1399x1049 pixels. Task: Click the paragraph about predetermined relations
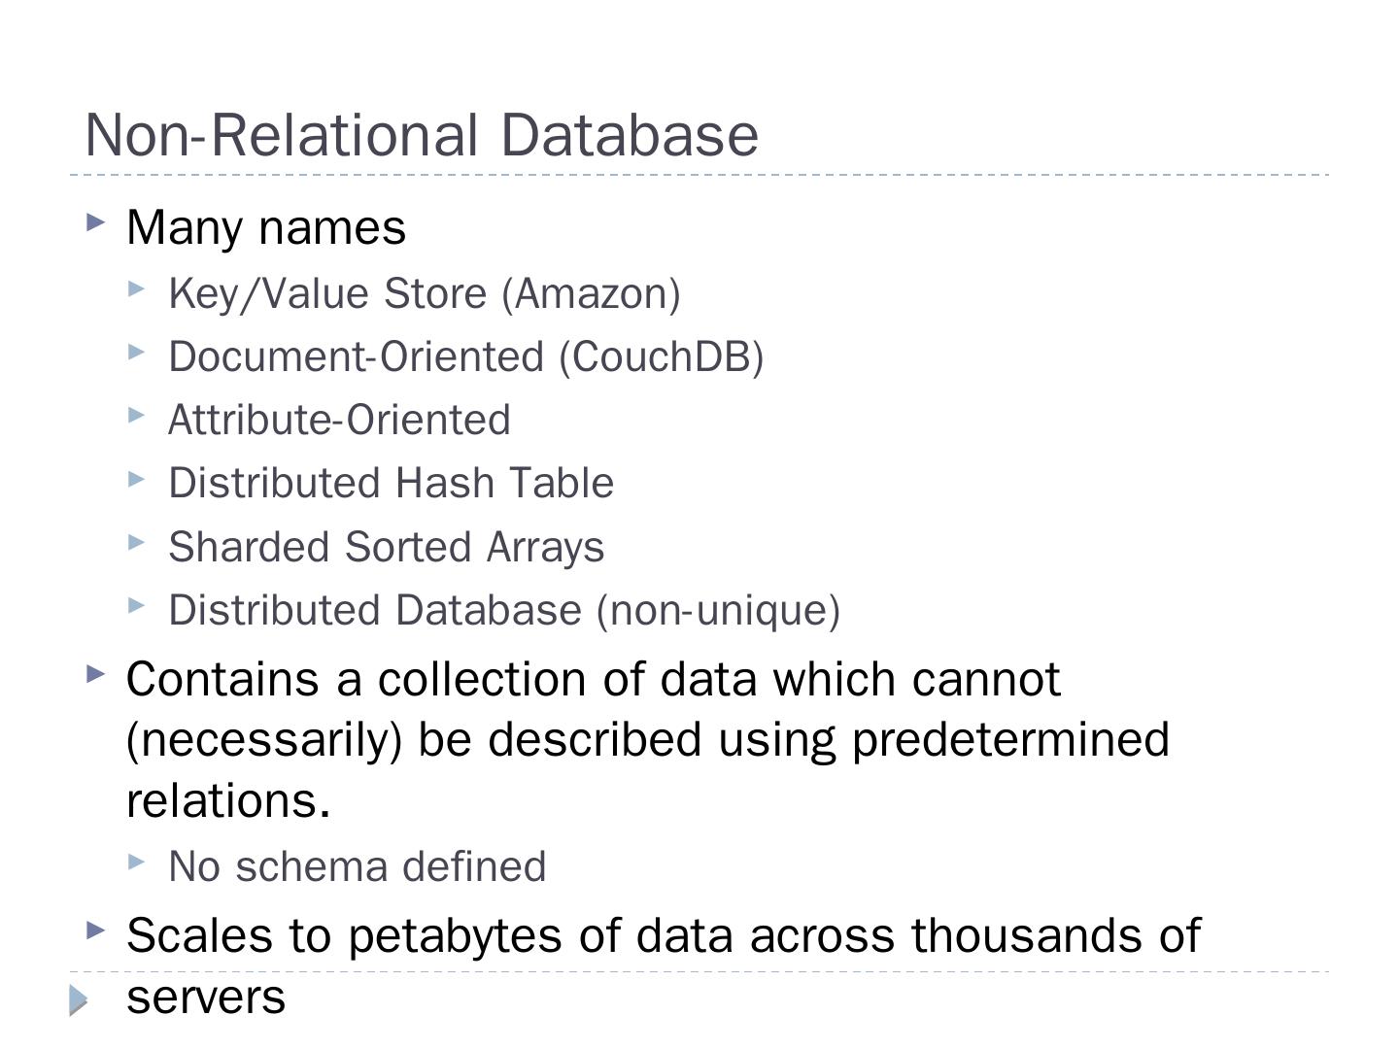coord(647,739)
